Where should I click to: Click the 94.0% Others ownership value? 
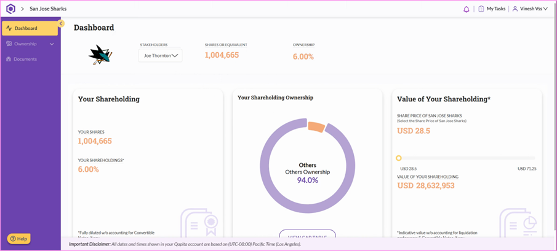(308, 180)
